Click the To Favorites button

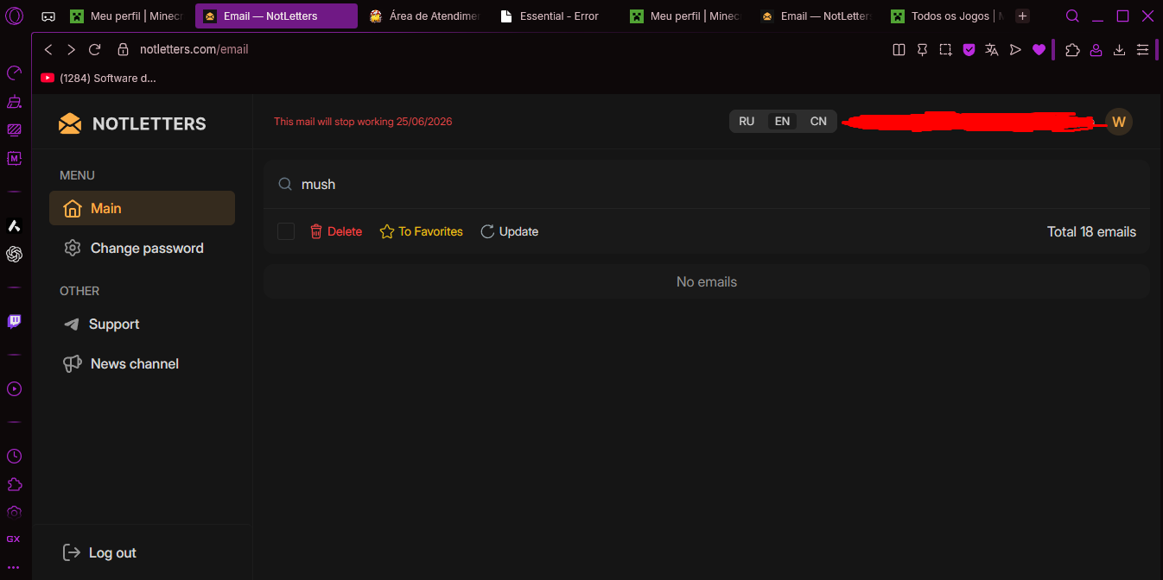coord(421,231)
